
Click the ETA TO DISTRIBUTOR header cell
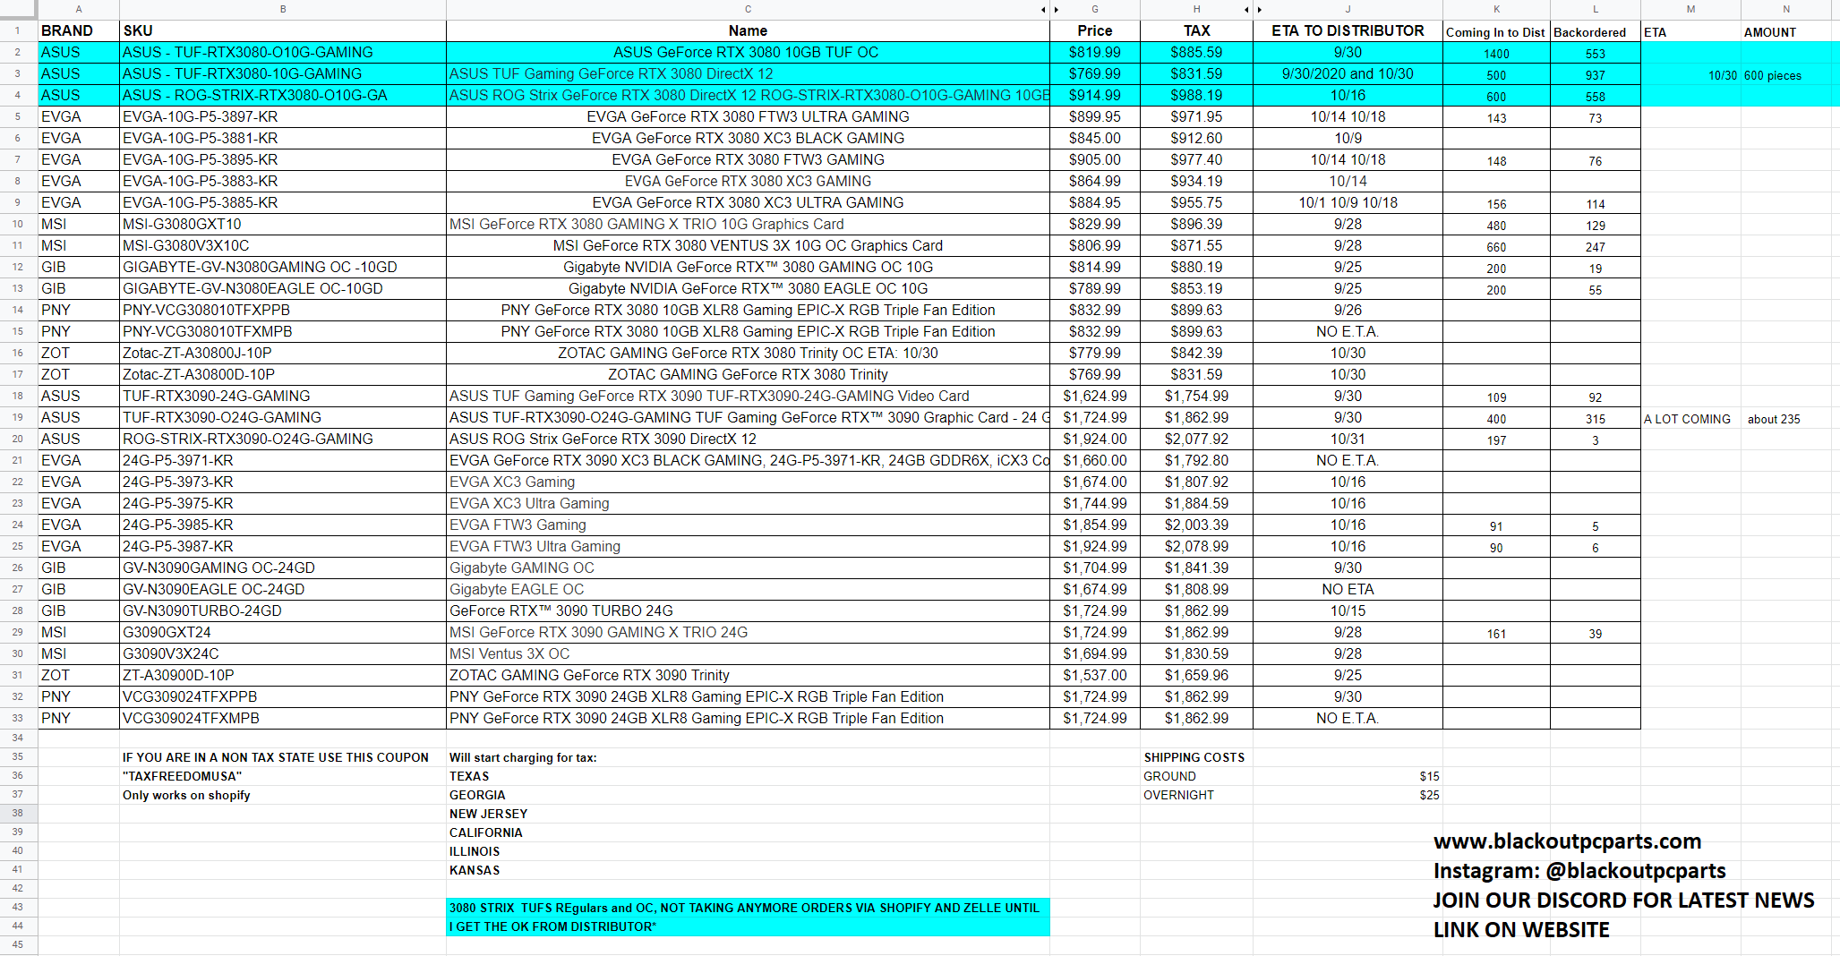1348,30
